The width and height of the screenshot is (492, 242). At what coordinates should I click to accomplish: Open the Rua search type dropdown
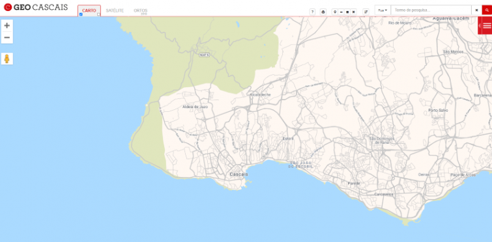[383, 10]
